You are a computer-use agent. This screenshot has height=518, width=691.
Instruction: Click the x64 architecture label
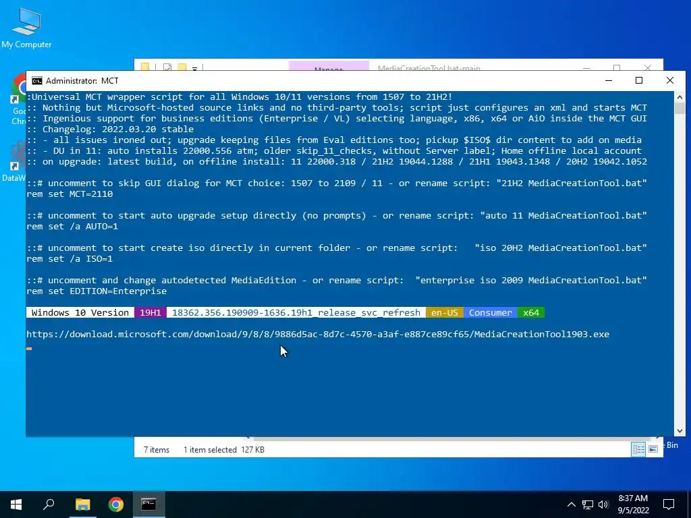pyautogui.click(x=531, y=313)
